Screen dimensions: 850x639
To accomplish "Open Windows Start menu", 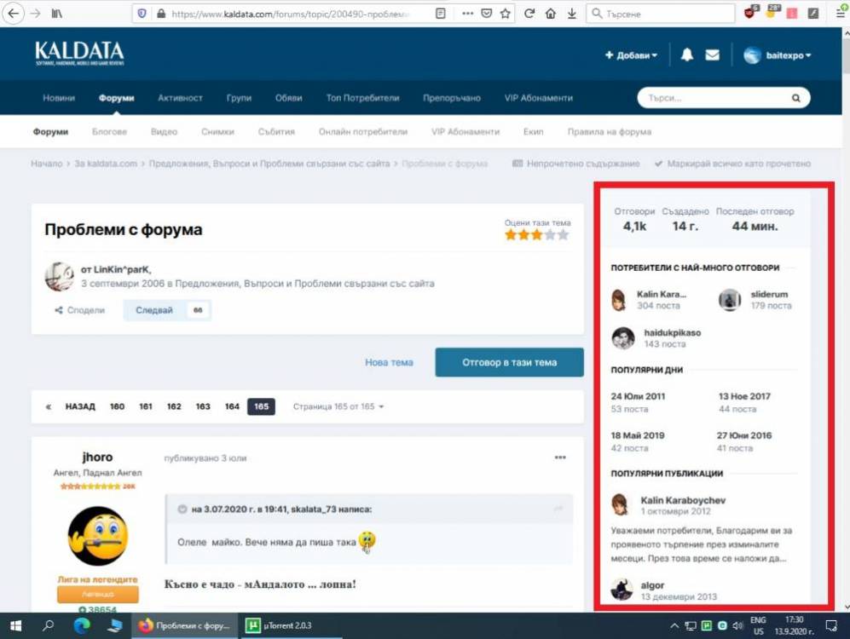I will (15, 625).
